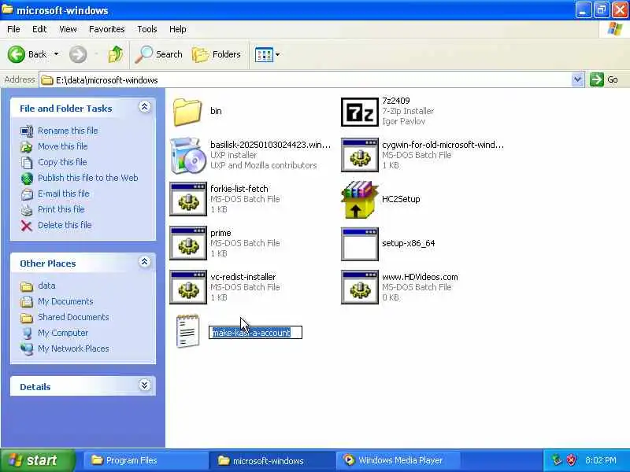Open the Search pane

point(158,54)
